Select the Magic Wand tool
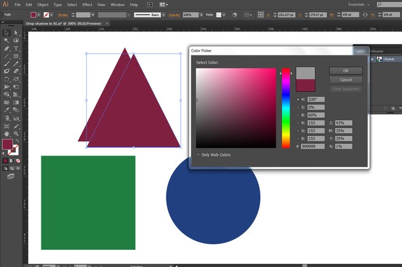402x267 pixels. pos(6,40)
